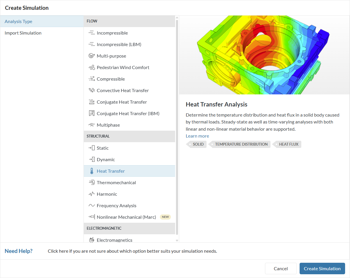Switch to Import Simulation tab
The image size is (350, 278).
(23, 33)
